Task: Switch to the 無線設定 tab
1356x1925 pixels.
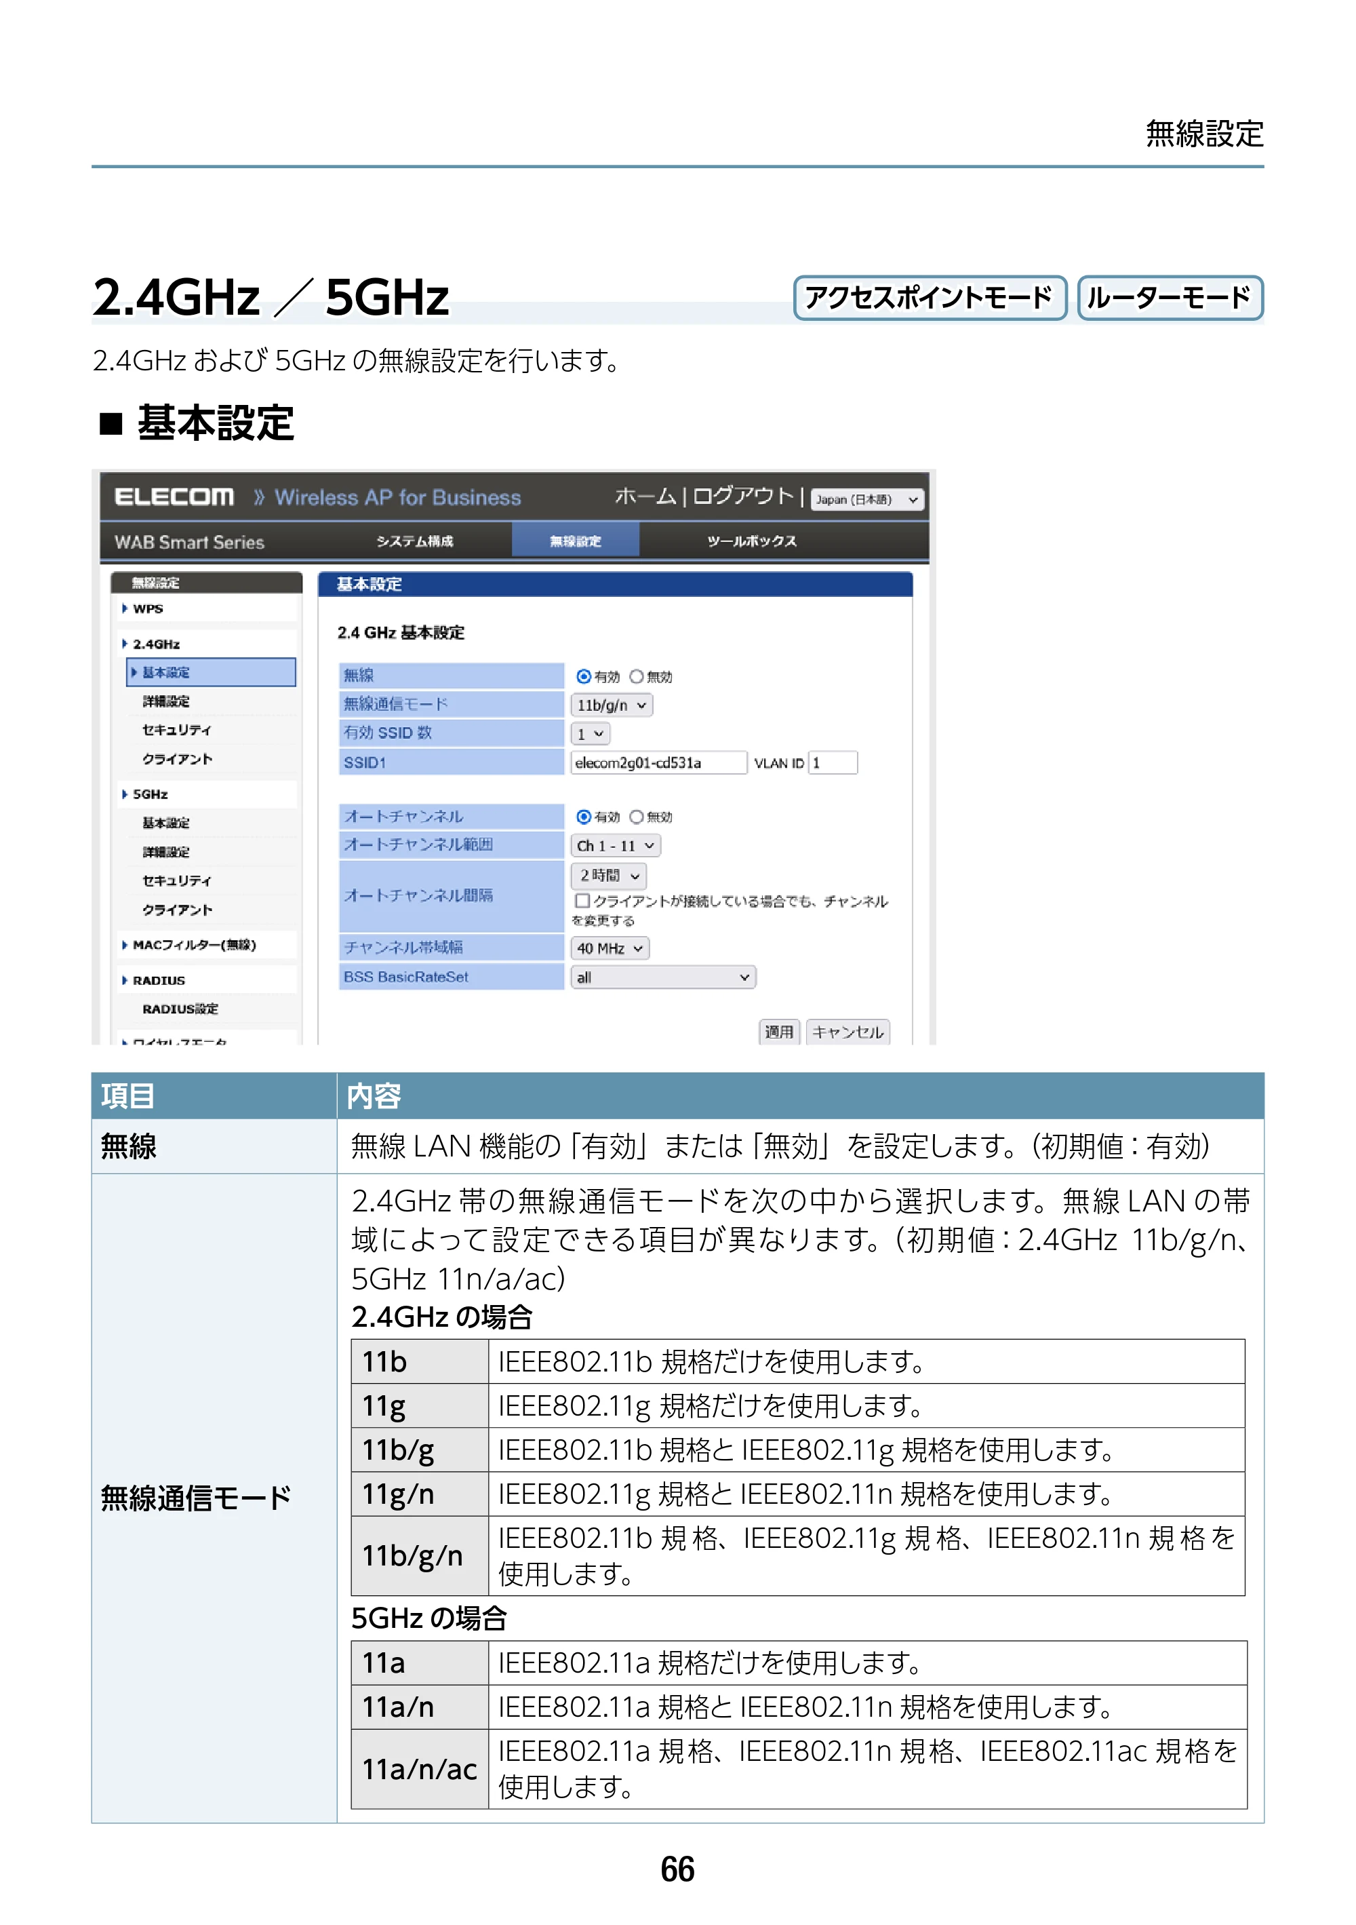Action: [575, 541]
